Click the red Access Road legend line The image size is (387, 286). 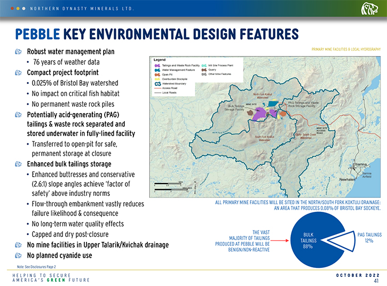[x=157, y=88]
